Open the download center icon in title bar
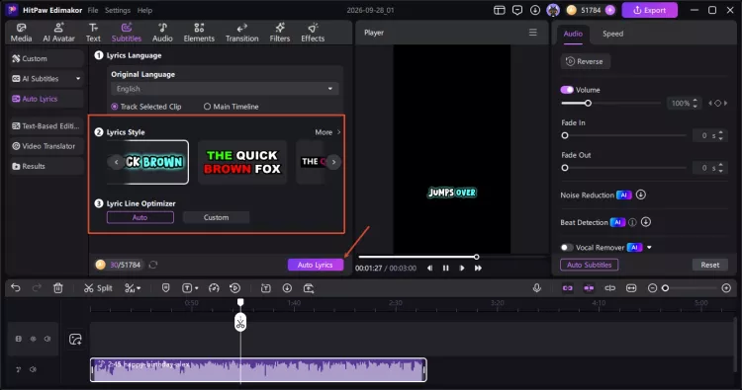Image resolution: width=742 pixels, height=390 pixels. click(535, 10)
